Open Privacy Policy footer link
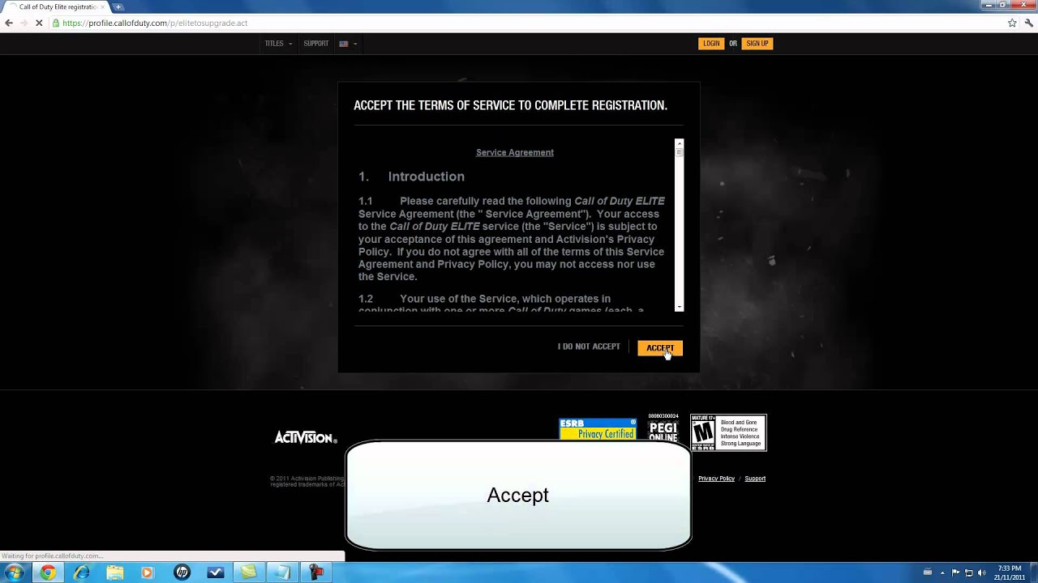Screen dimensions: 1038x583 [x=716, y=479]
